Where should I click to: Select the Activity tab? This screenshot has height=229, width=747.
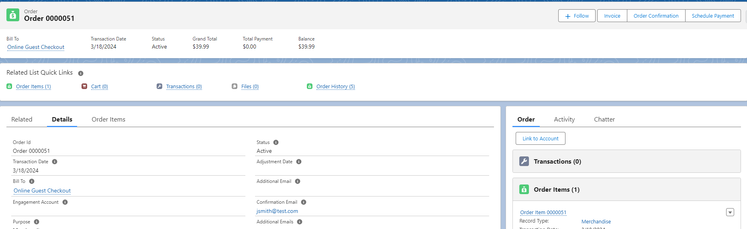pyautogui.click(x=564, y=120)
